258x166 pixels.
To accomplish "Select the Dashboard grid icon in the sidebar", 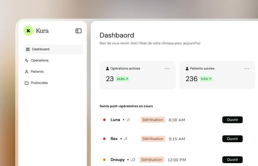I will point(28,49).
